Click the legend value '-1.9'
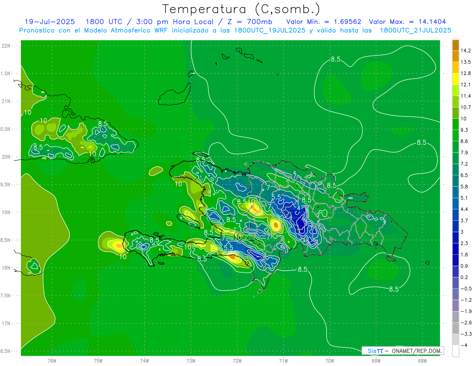 [x=466, y=312]
